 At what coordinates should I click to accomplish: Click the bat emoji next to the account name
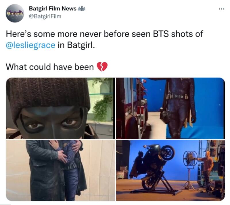click(x=82, y=9)
